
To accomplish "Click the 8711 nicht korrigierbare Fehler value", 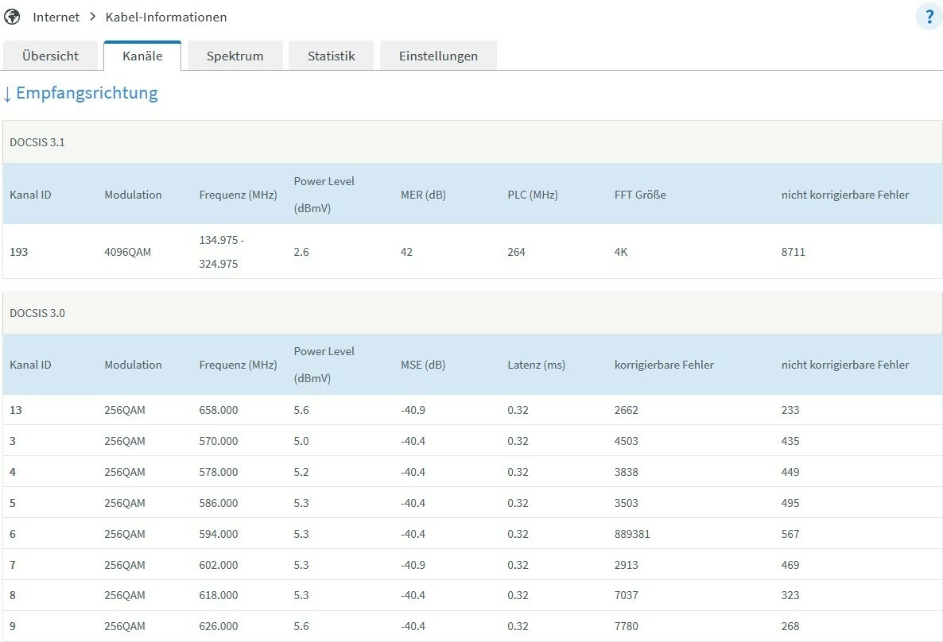I will point(794,252).
